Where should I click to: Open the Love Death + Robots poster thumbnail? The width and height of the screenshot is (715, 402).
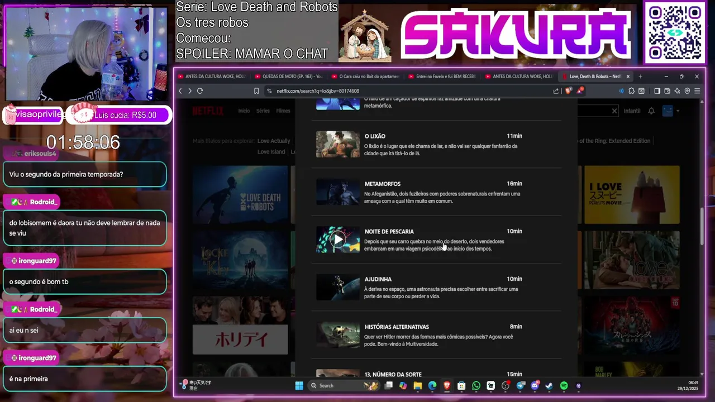point(240,195)
